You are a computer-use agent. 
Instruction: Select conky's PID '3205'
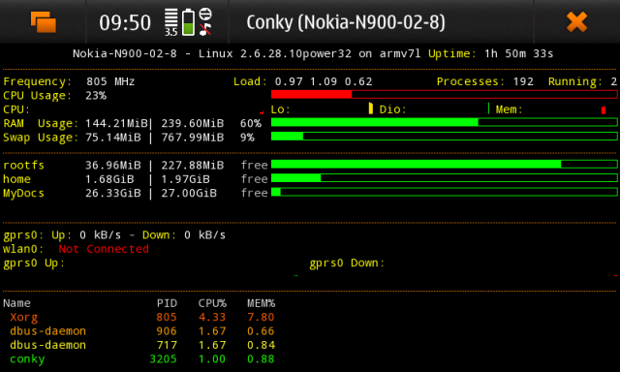[x=163, y=359]
